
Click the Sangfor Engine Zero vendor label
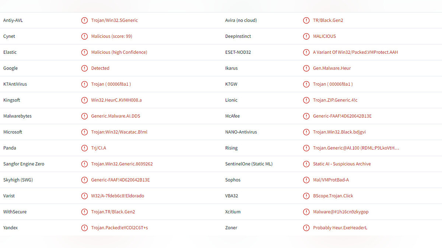click(x=24, y=164)
